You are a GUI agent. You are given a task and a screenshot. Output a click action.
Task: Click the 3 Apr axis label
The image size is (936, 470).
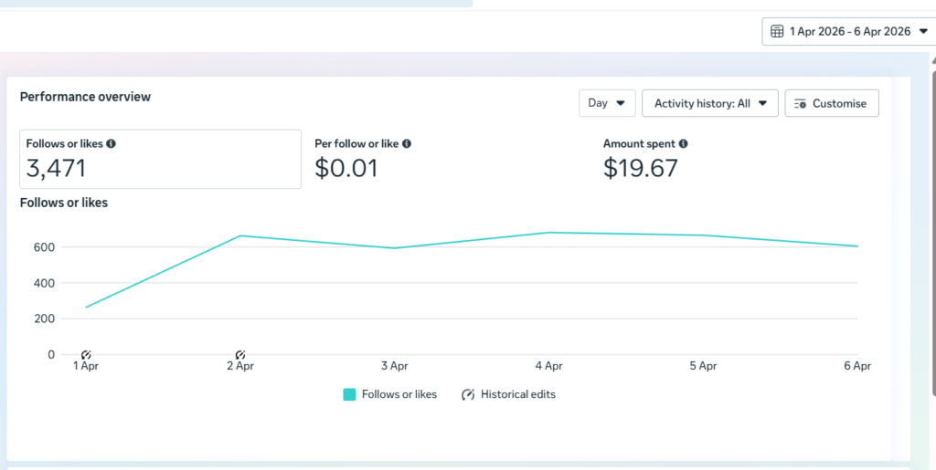coord(395,366)
